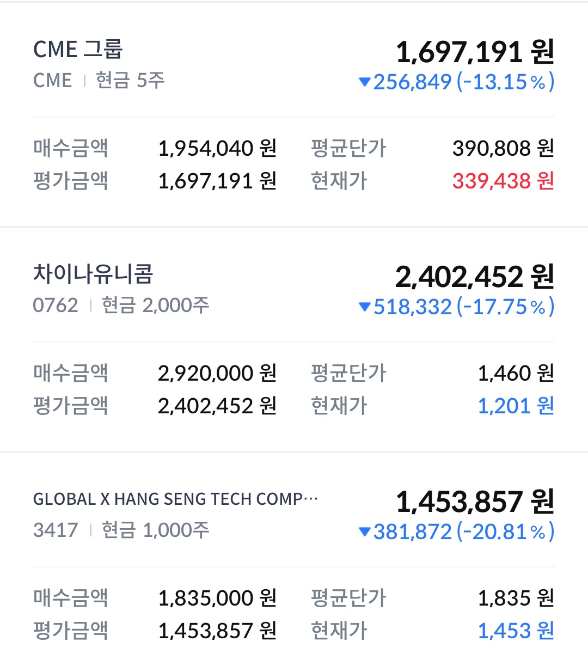Tap ticker code 3417 label
Viewport: 588px width, 672px height.
[x=56, y=530]
